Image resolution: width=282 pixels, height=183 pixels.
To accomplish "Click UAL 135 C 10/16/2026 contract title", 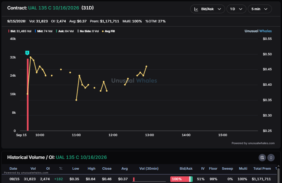I will pos(54,8).
